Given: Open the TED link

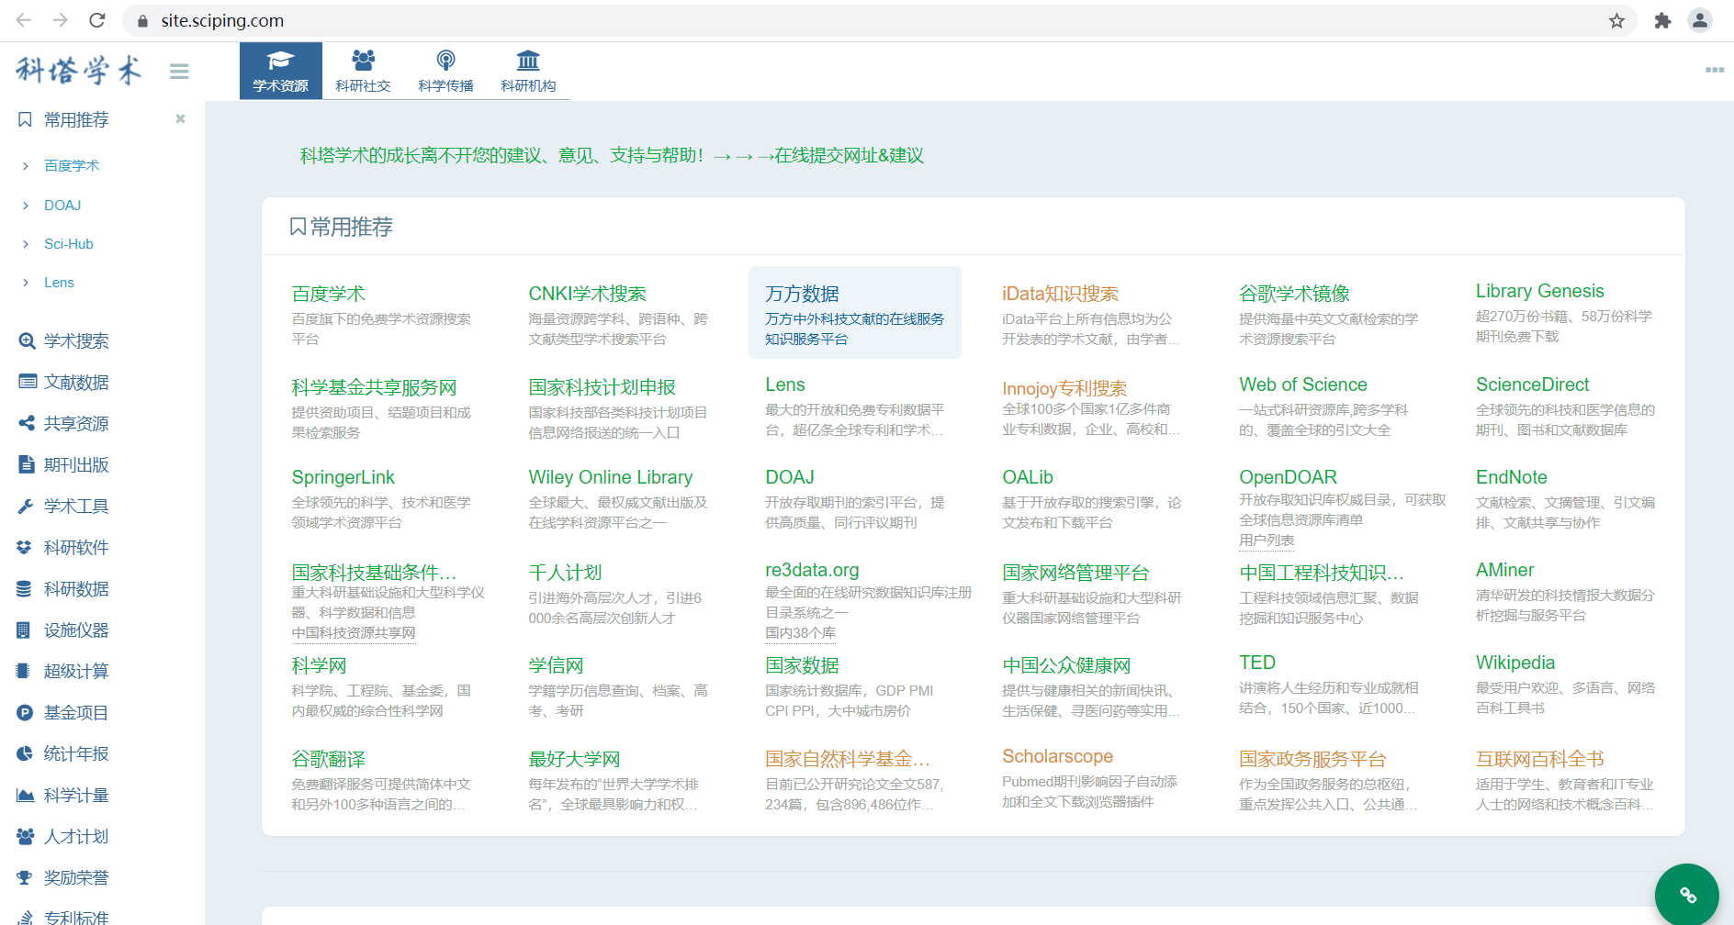Looking at the screenshot, I should pos(1257,663).
